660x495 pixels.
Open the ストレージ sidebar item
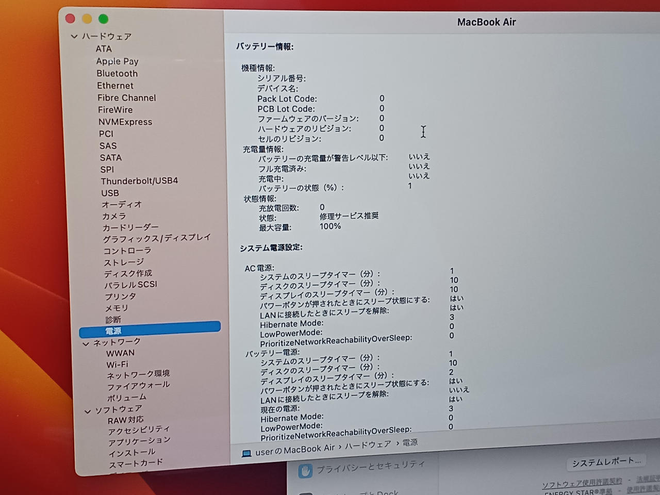click(124, 262)
